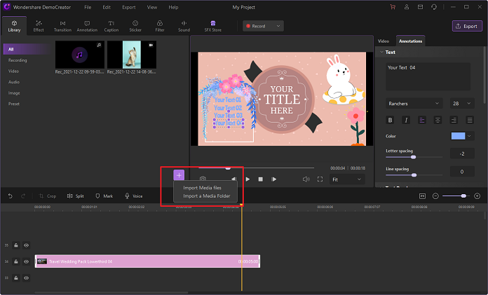Open the Edit menu
This screenshot has width=488, height=295.
point(107,7)
